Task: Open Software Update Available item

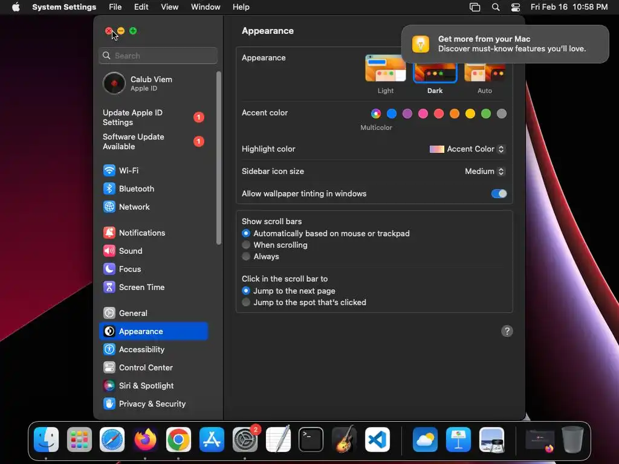Action: click(153, 141)
